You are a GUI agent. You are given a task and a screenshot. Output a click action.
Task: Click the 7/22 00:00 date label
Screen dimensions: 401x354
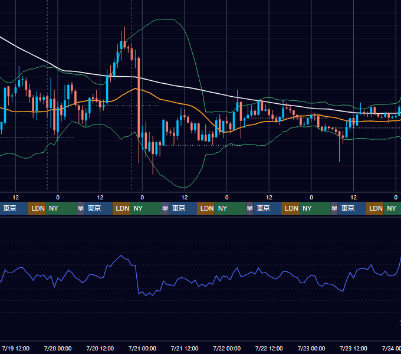tap(226, 348)
